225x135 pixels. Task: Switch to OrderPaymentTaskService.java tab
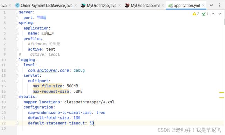[x=46, y=6]
